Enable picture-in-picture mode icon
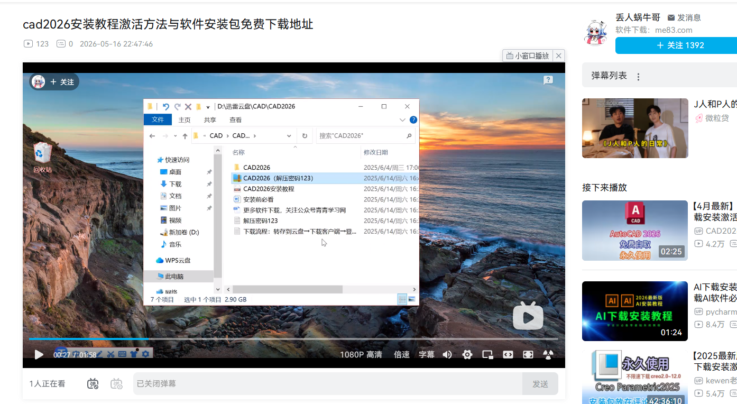The width and height of the screenshot is (737, 404). point(487,354)
